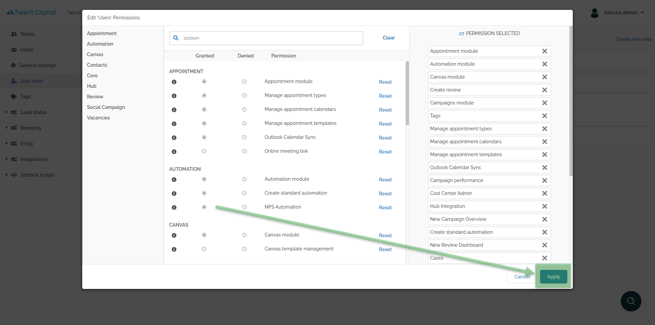Deny Create standard automation permission
The image size is (655, 325).
pyautogui.click(x=244, y=193)
